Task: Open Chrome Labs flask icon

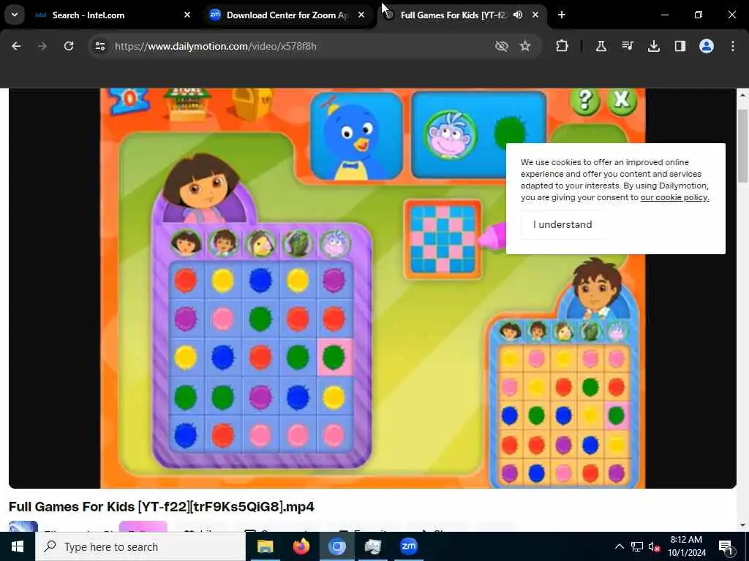Action: pos(601,46)
